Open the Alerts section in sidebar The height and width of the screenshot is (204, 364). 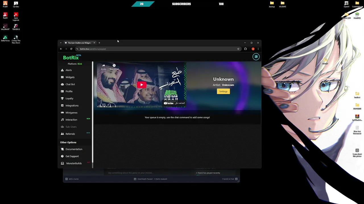(69, 70)
